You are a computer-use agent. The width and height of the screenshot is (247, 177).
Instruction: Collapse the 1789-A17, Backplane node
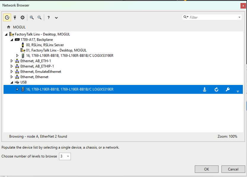pyautogui.click(x=12, y=40)
